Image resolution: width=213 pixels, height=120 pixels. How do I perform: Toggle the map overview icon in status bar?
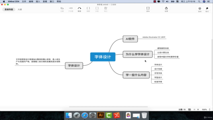click(189, 110)
